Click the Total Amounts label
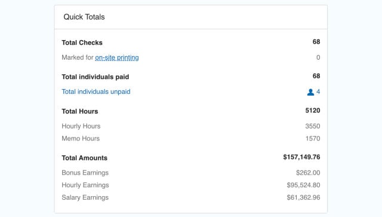The height and width of the screenshot is (217, 382). point(84,158)
